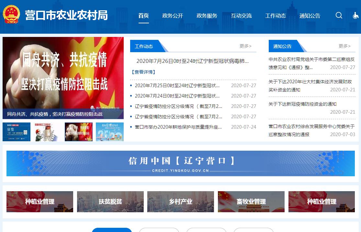Expand 更多 in the 工作动态 section
The width and height of the screenshot is (361, 232).
[245, 46]
